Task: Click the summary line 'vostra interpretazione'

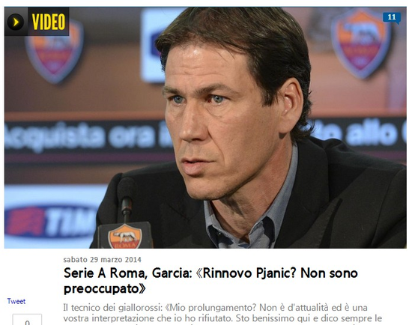Action: point(222,318)
